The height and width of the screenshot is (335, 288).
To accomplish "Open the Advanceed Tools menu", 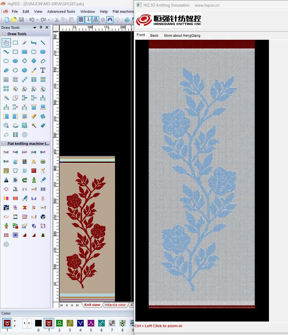I will point(61,11).
